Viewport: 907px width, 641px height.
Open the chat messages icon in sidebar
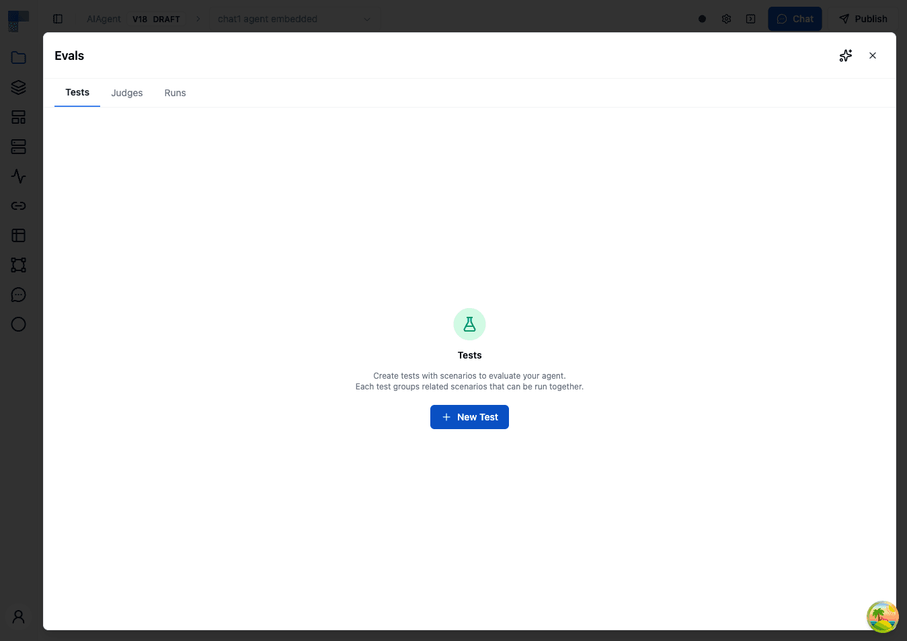18,295
